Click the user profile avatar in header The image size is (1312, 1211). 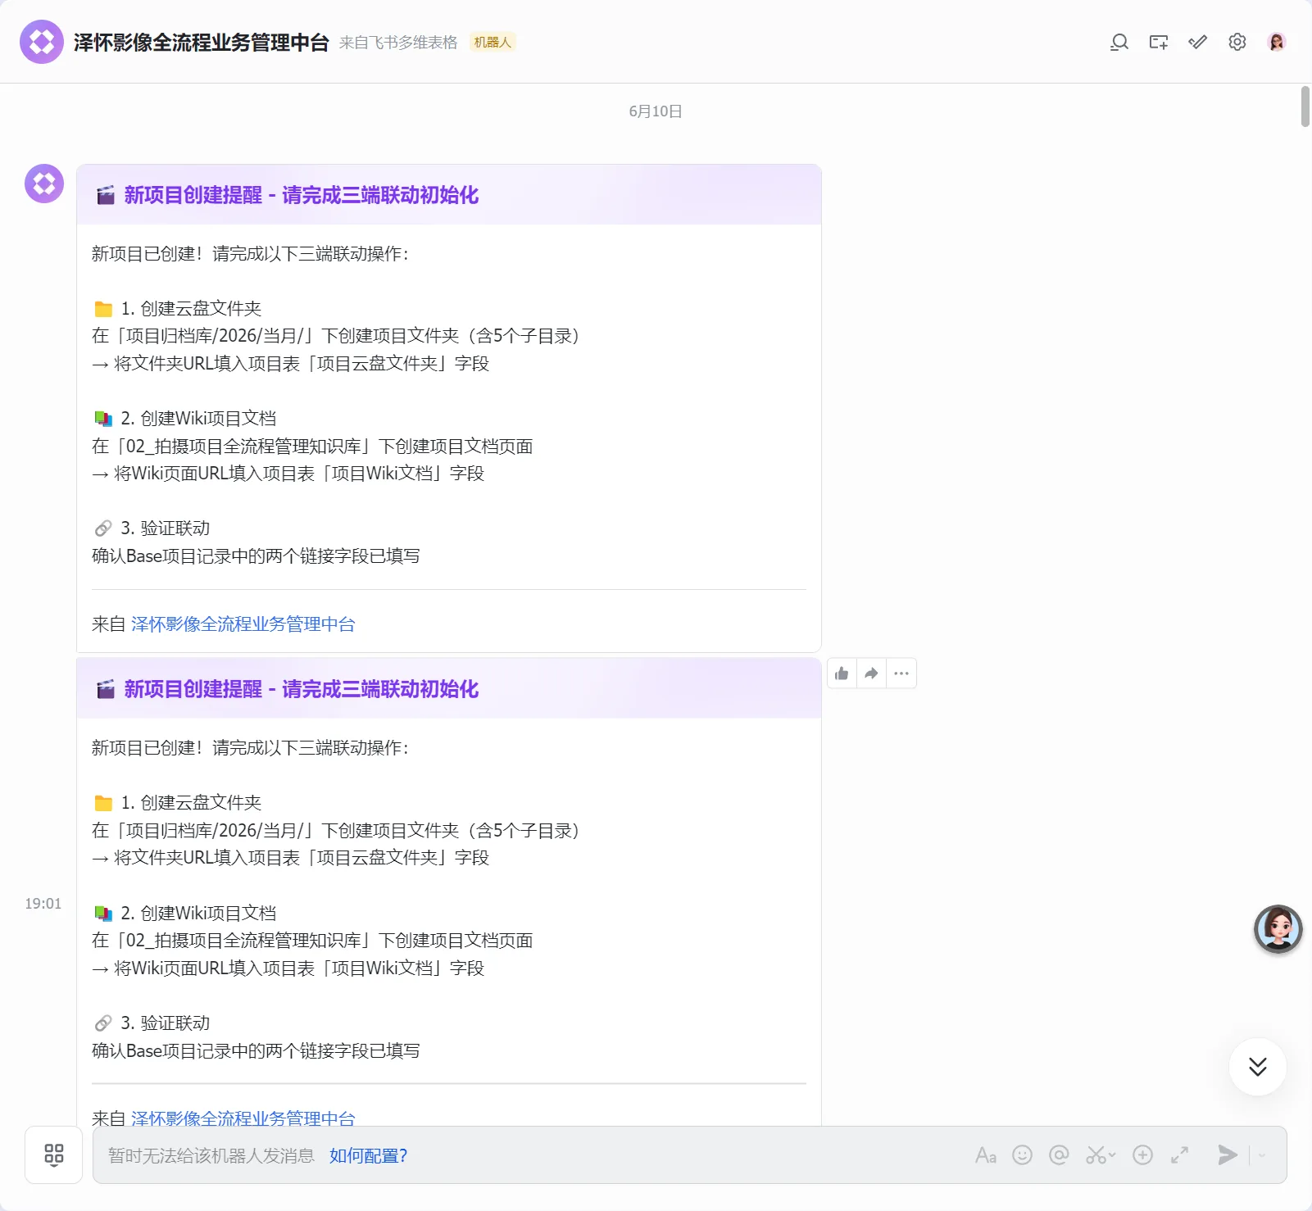click(x=1276, y=42)
